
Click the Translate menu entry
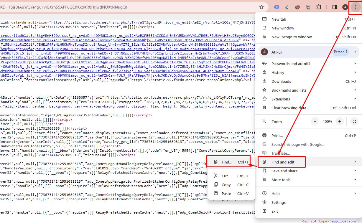coord(308,153)
